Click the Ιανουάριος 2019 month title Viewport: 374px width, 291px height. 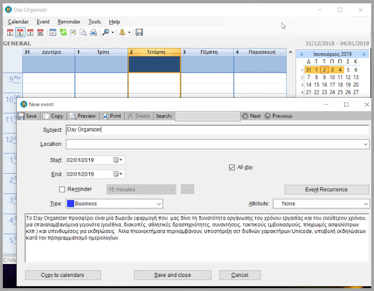(x=333, y=54)
